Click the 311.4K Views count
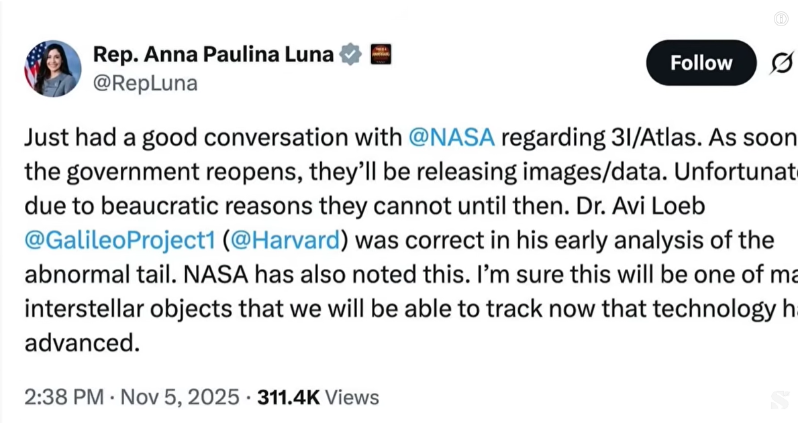Image resolution: width=798 pixels, height=423 pixels. coord(317,397)
